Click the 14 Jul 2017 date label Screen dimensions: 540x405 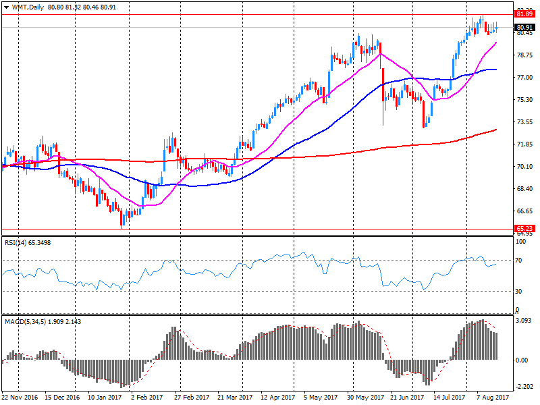pos(449,397)
